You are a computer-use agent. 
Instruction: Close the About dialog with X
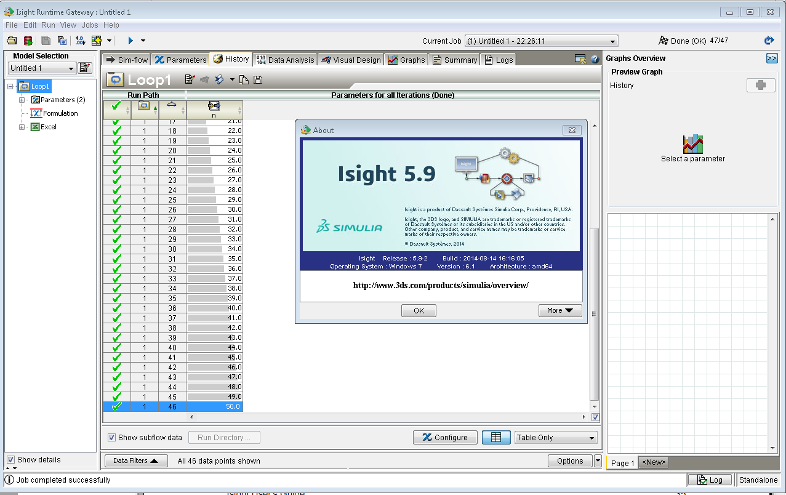coord(572,130)
